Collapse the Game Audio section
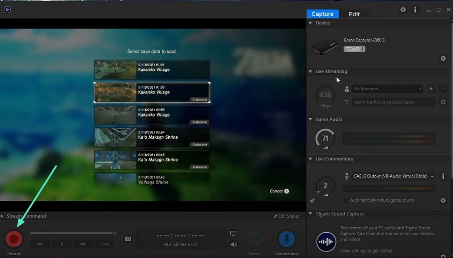This screenshot has width=453, height=258. 310,119
